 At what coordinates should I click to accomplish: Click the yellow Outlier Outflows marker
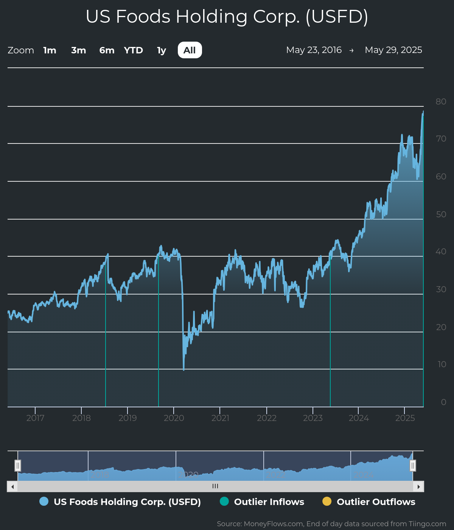tap(327, 501)
